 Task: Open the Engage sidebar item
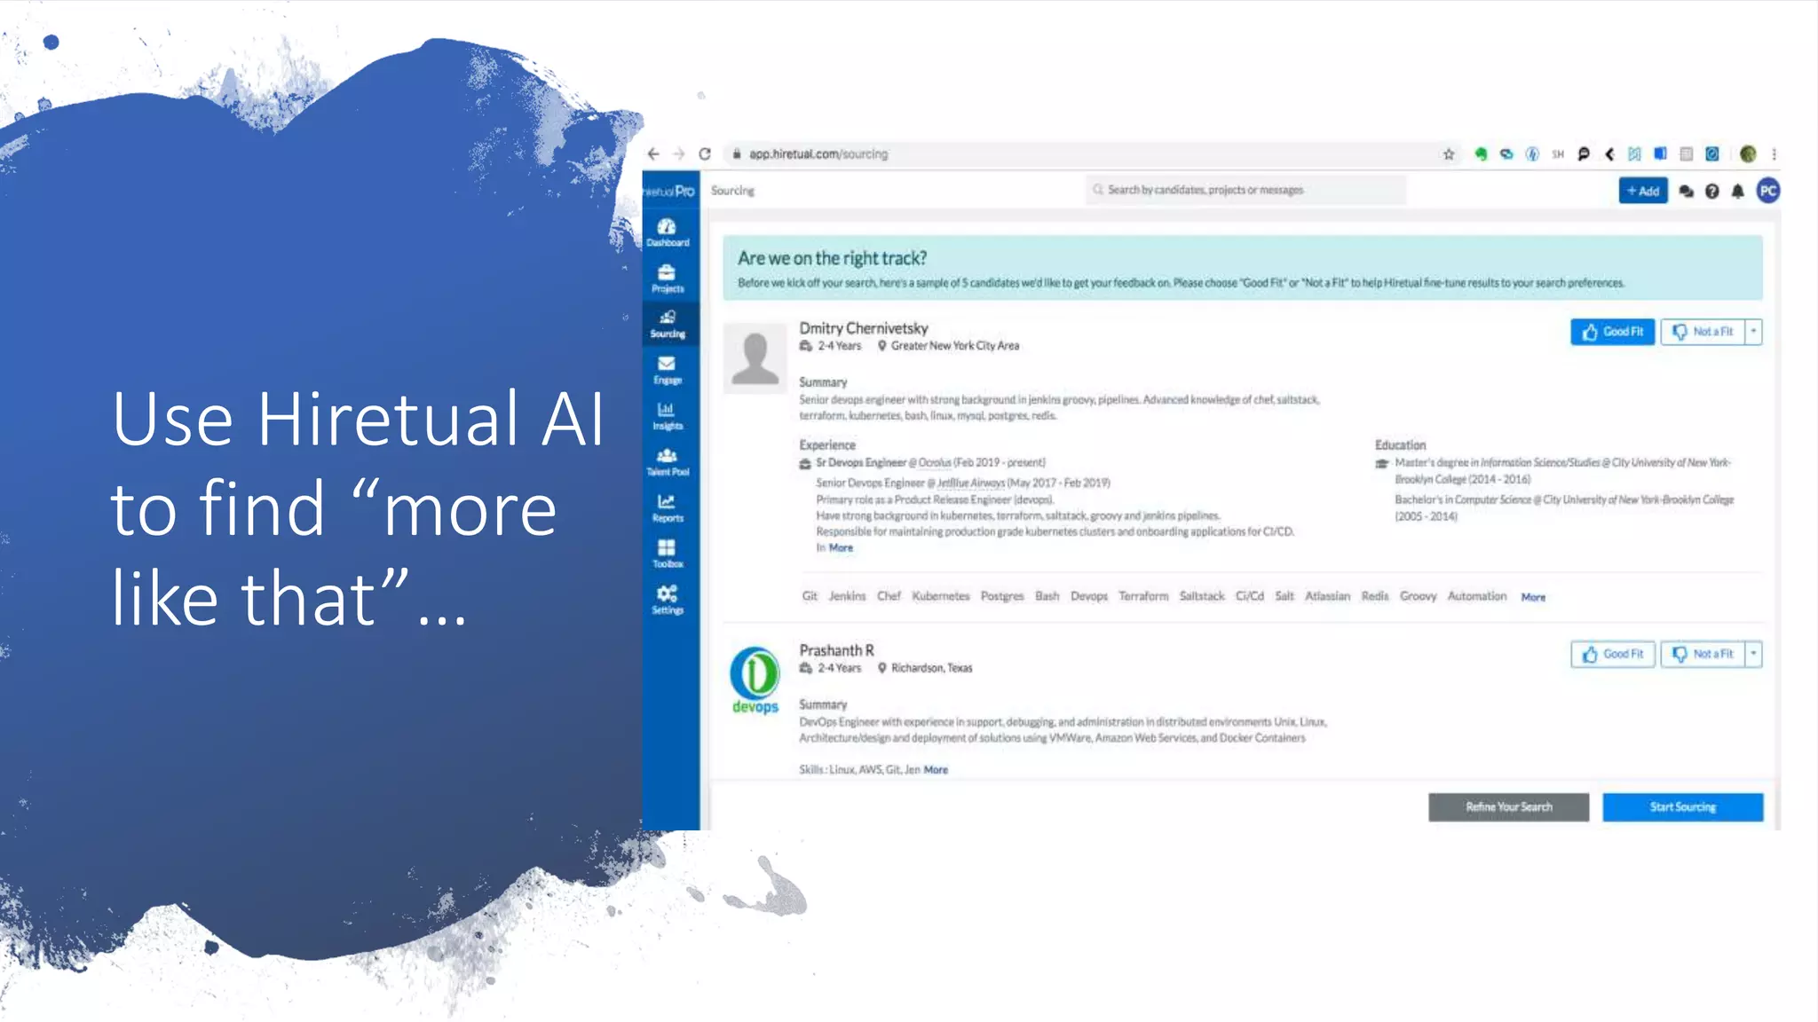click(x=668, y=371)
